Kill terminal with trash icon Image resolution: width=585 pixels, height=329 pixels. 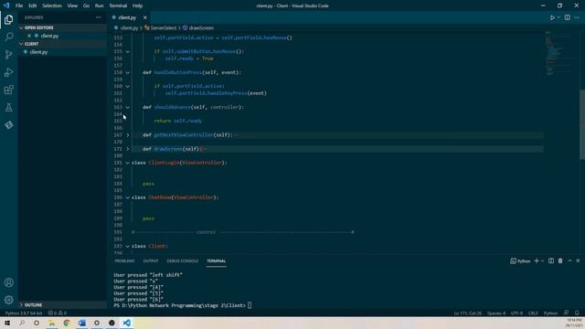[560, 260]
